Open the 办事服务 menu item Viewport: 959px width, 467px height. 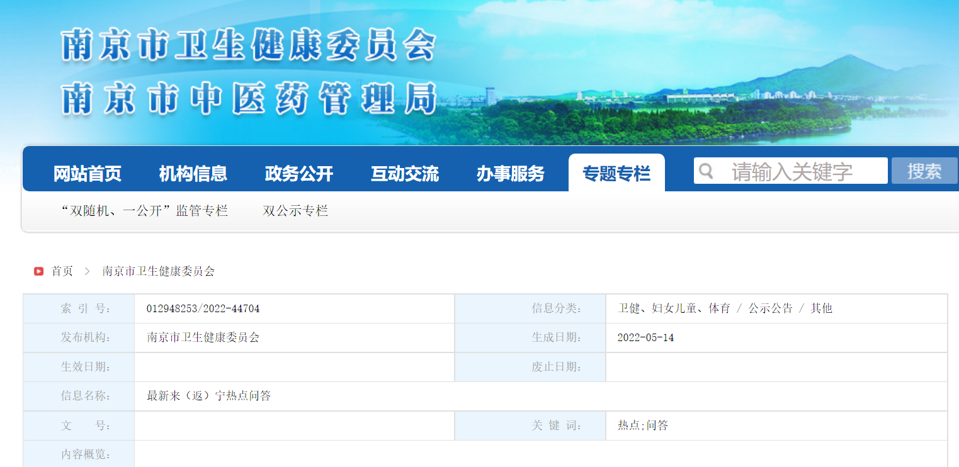click(510, 174)
